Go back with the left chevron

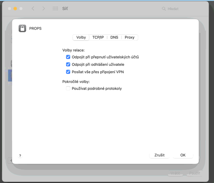33,9
